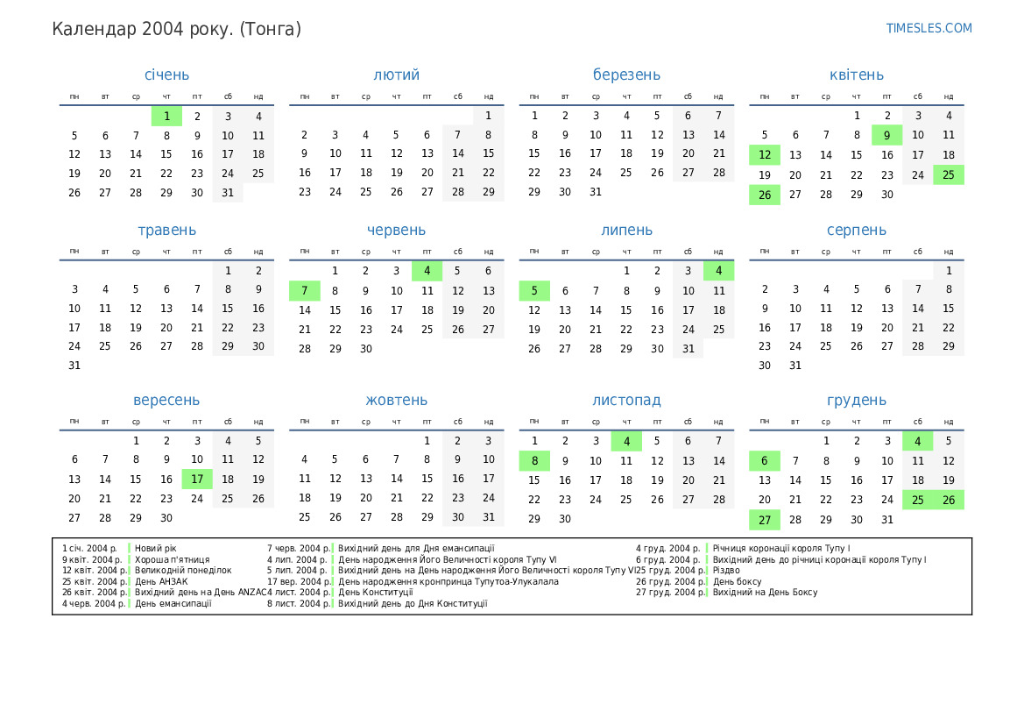Image resolution: width=1024 pixels, height=725 pixels.
Task: Select the серпень month heading
Action: point(856,230)
